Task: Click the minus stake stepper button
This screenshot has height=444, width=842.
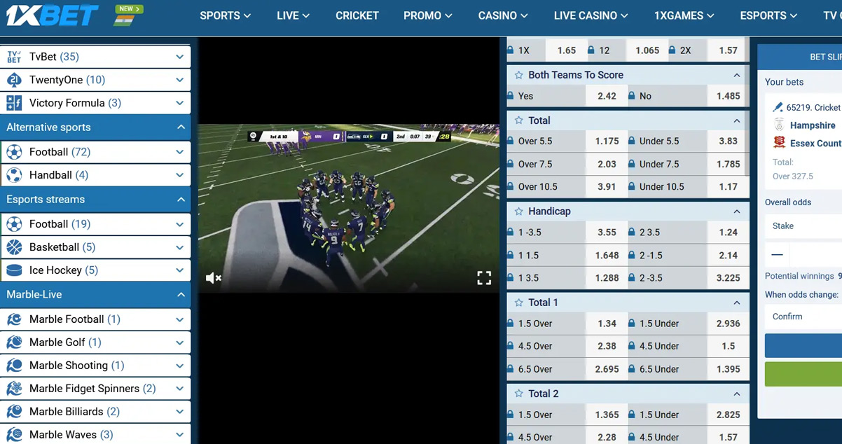Action: click(777, 255)
